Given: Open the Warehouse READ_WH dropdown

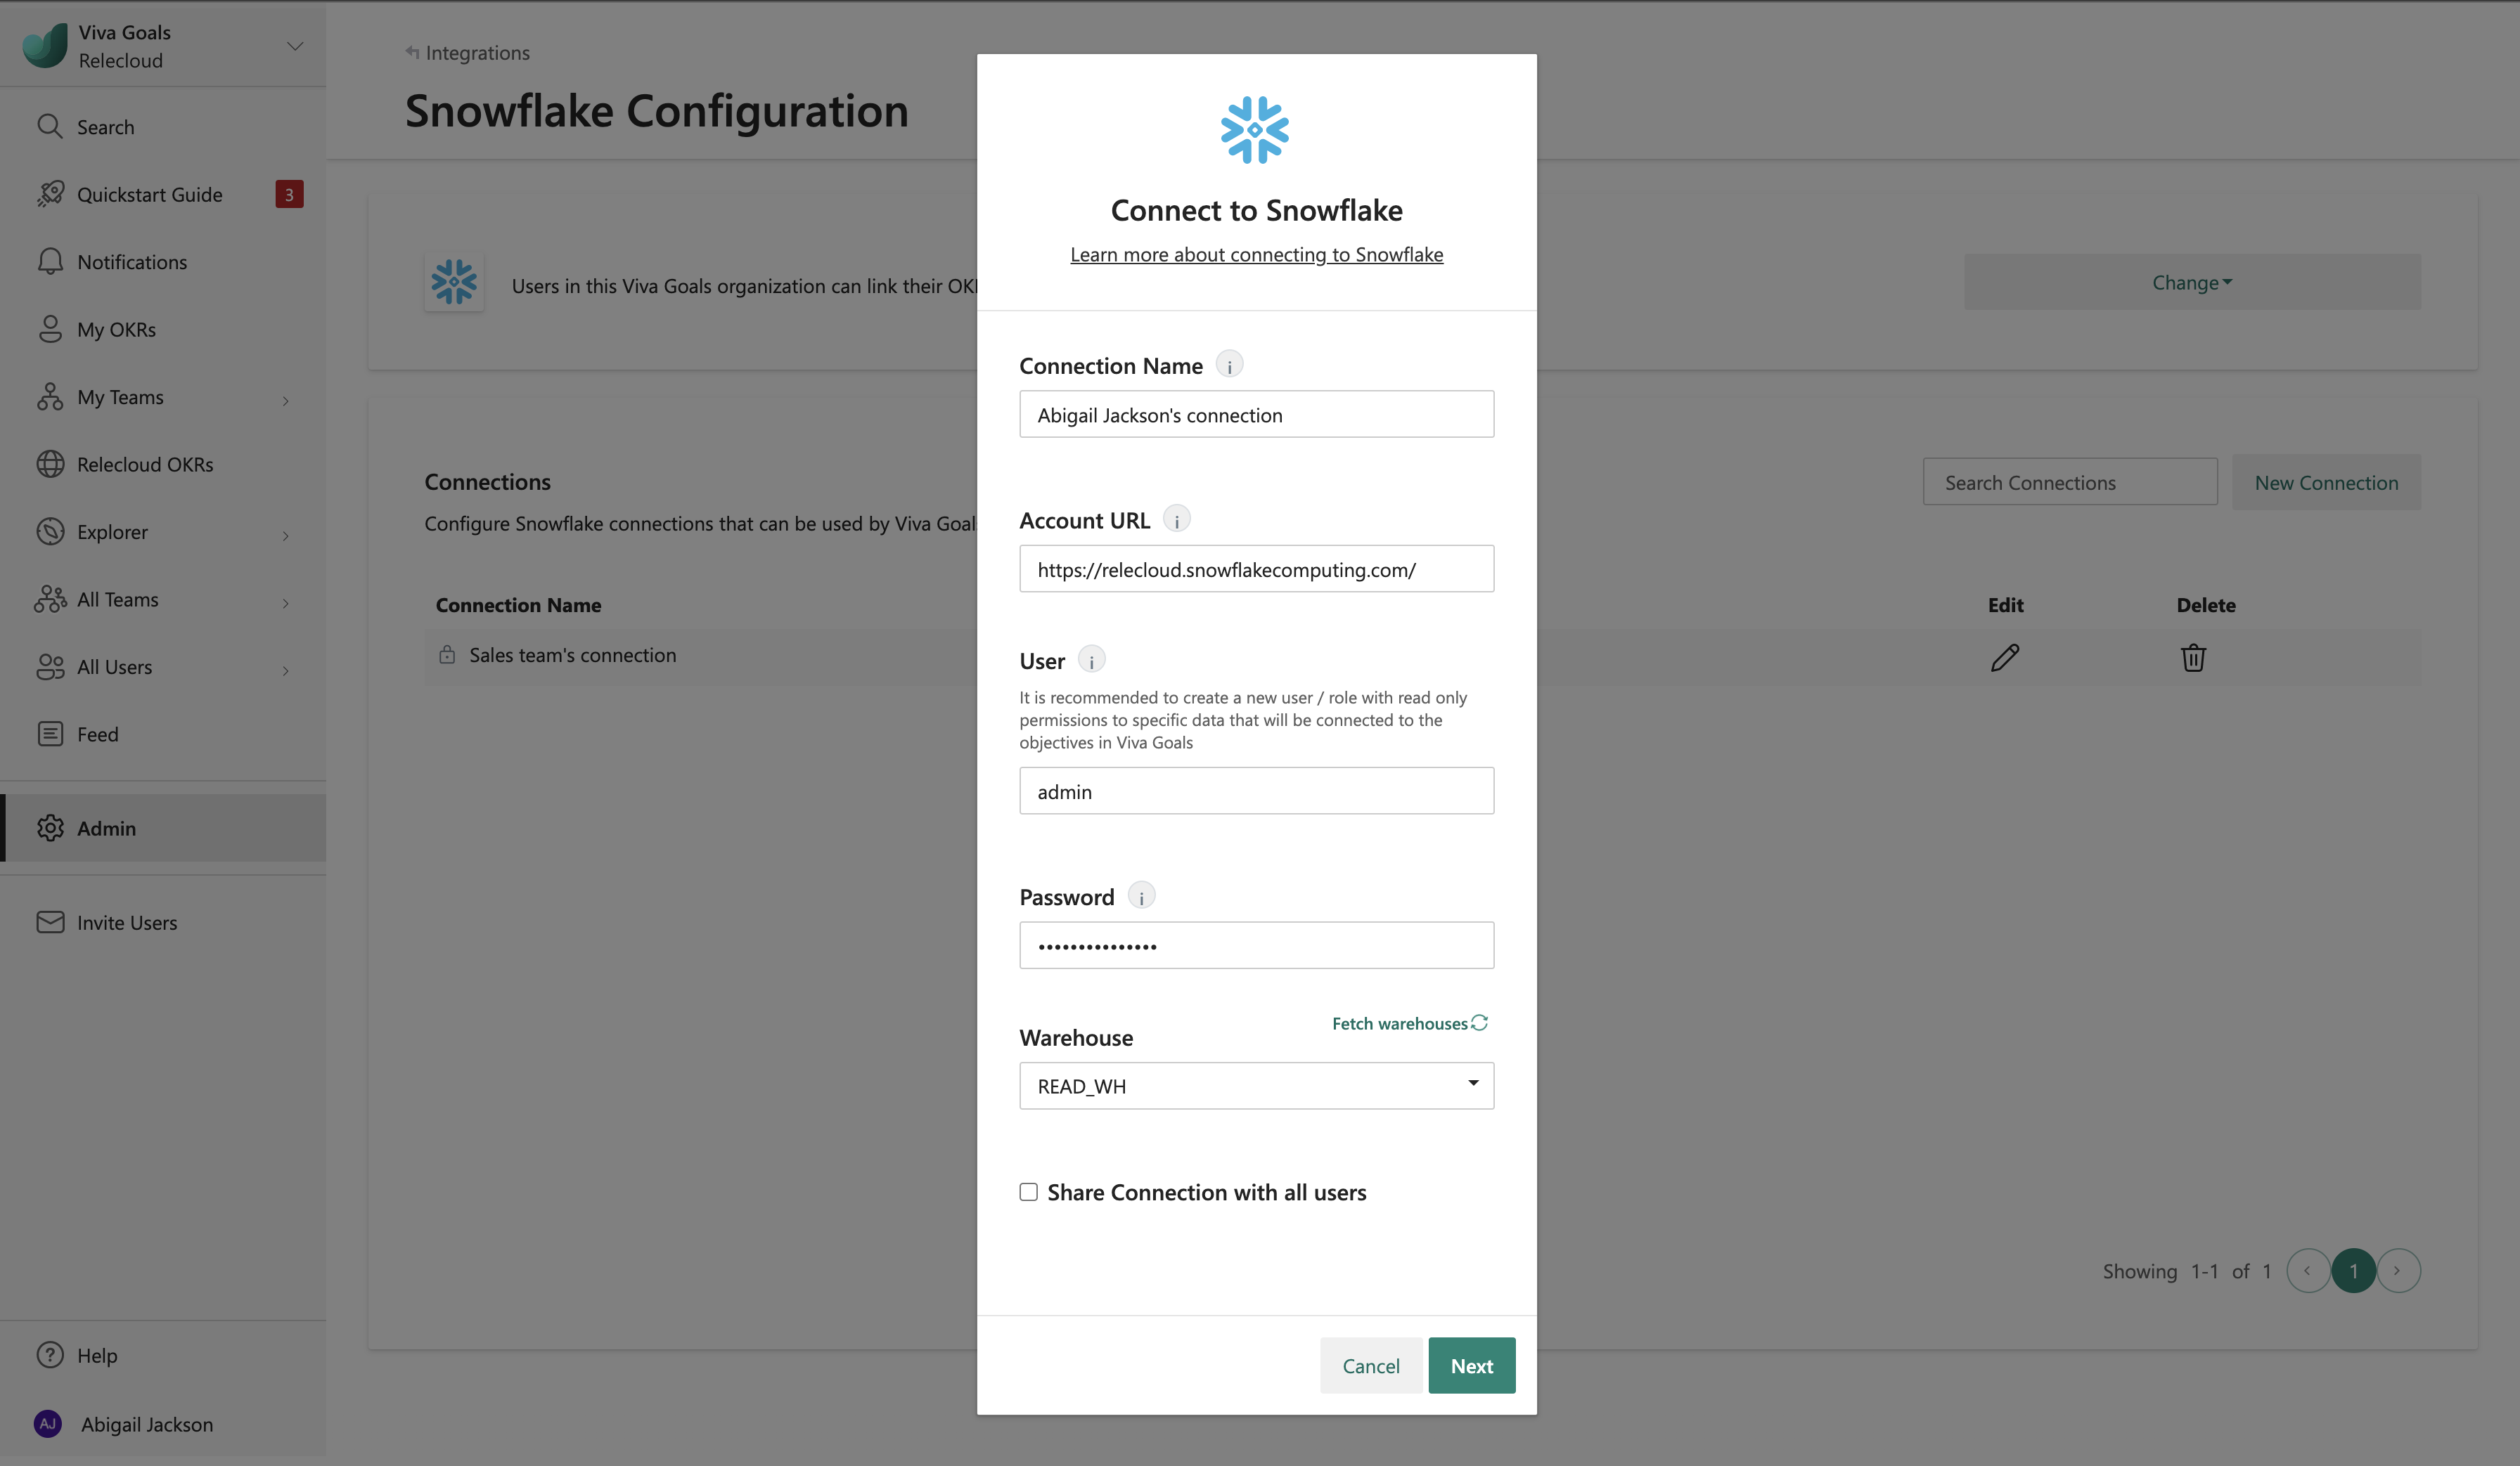Looking at the screenshot, I should [1256, 1086].
